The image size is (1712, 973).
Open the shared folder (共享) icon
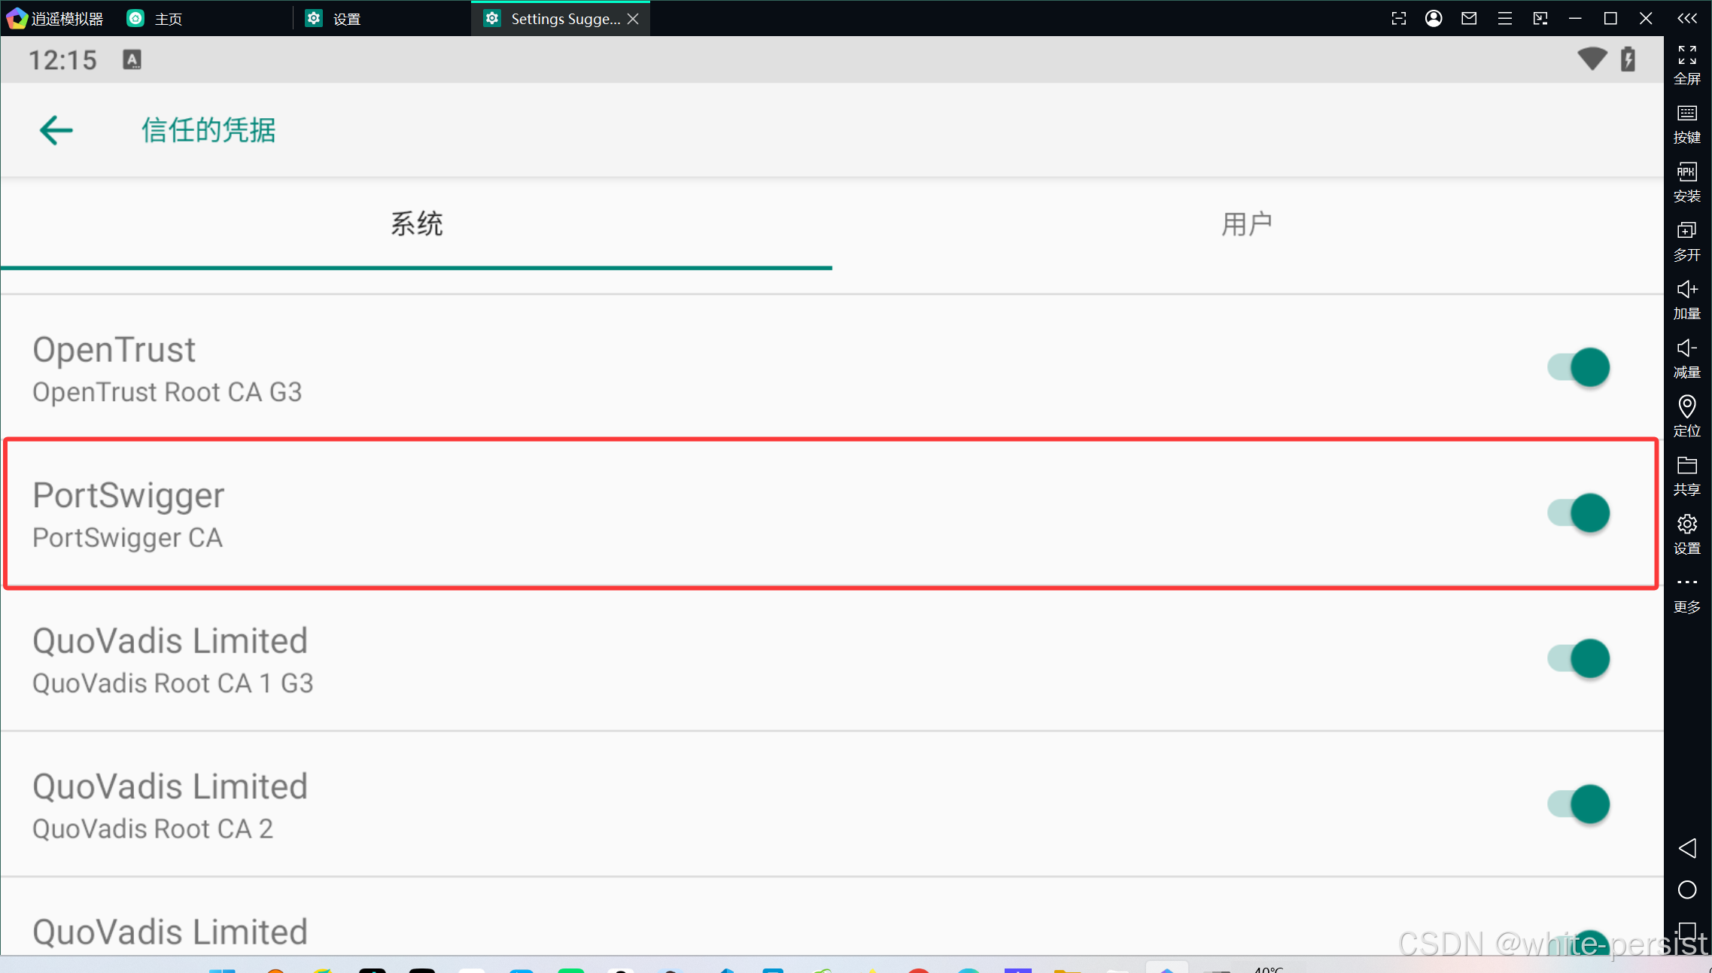point(1686,475)
